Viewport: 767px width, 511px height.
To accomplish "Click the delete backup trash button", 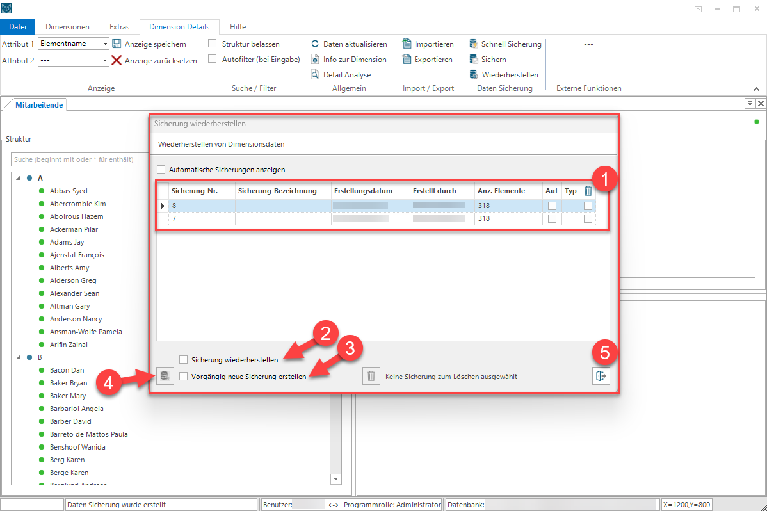I will [x=371, y=376].
